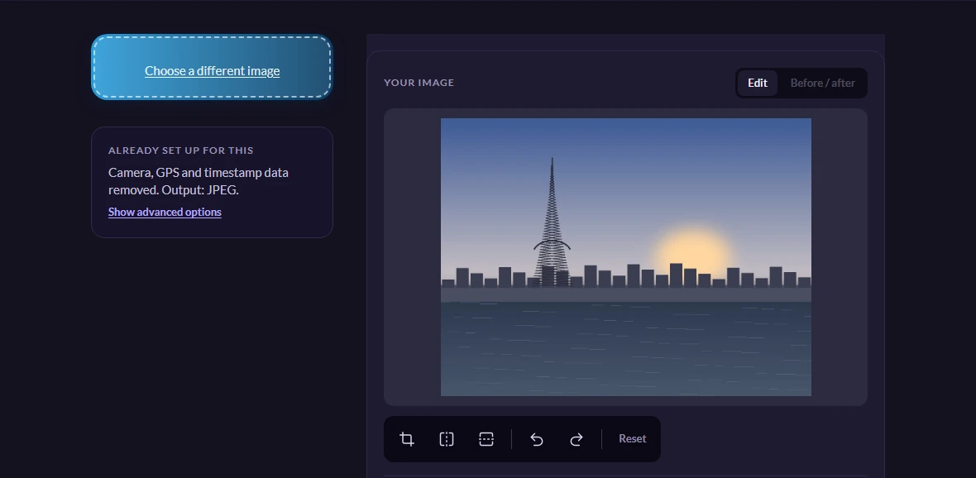Screen dimensions: 976x478
Task: Redo the last edit
Action: (x=577, y=439)
